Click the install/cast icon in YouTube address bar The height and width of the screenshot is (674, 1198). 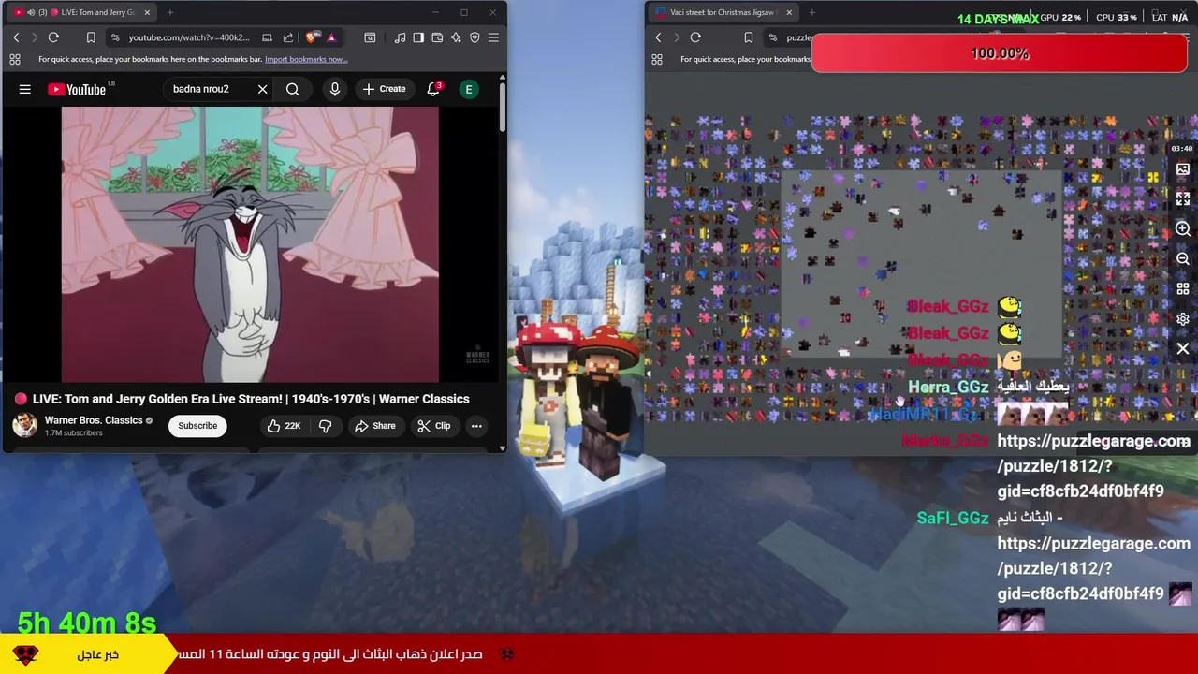click(x=267, y=37)
